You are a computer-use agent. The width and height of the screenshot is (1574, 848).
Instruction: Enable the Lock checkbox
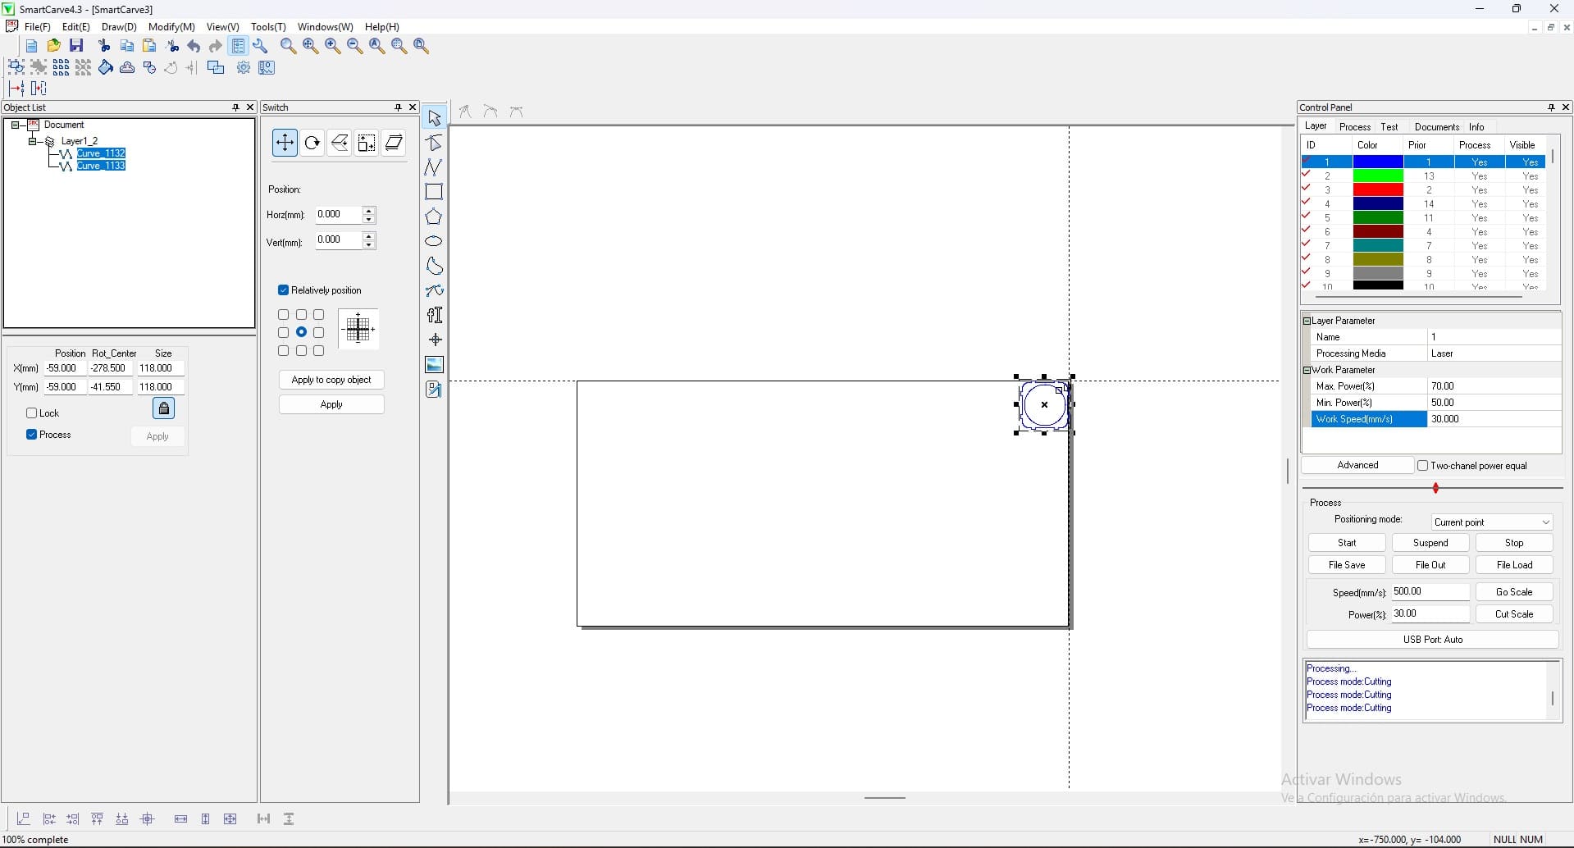(32, 413)
